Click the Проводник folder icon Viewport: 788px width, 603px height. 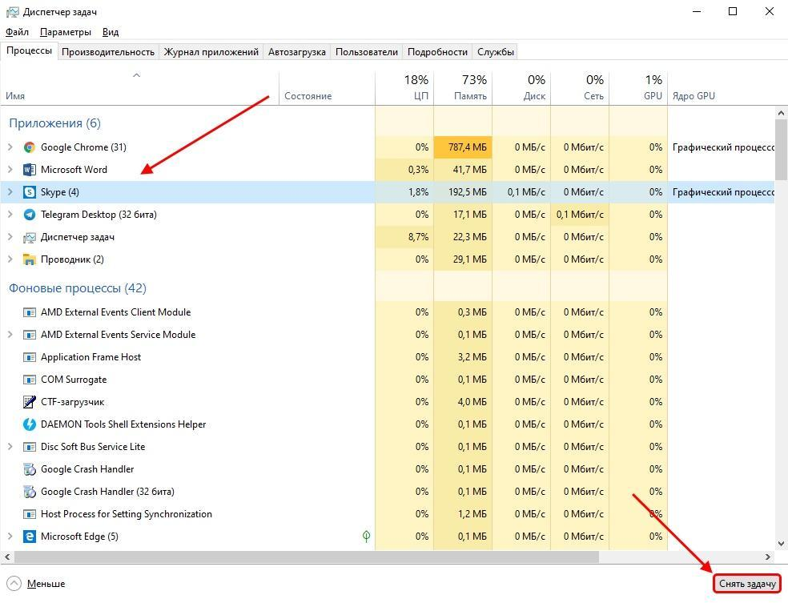pos(30,259)
